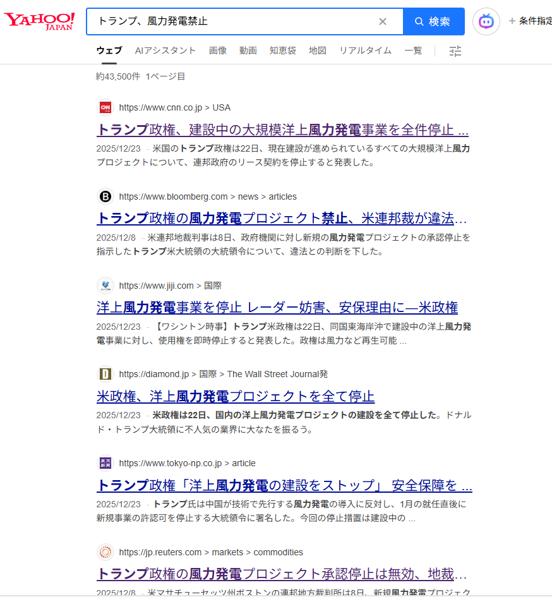Click the search input field with トランプ query
The height and width of the screenshot is (597, 552).
click(x=234, y=21)
